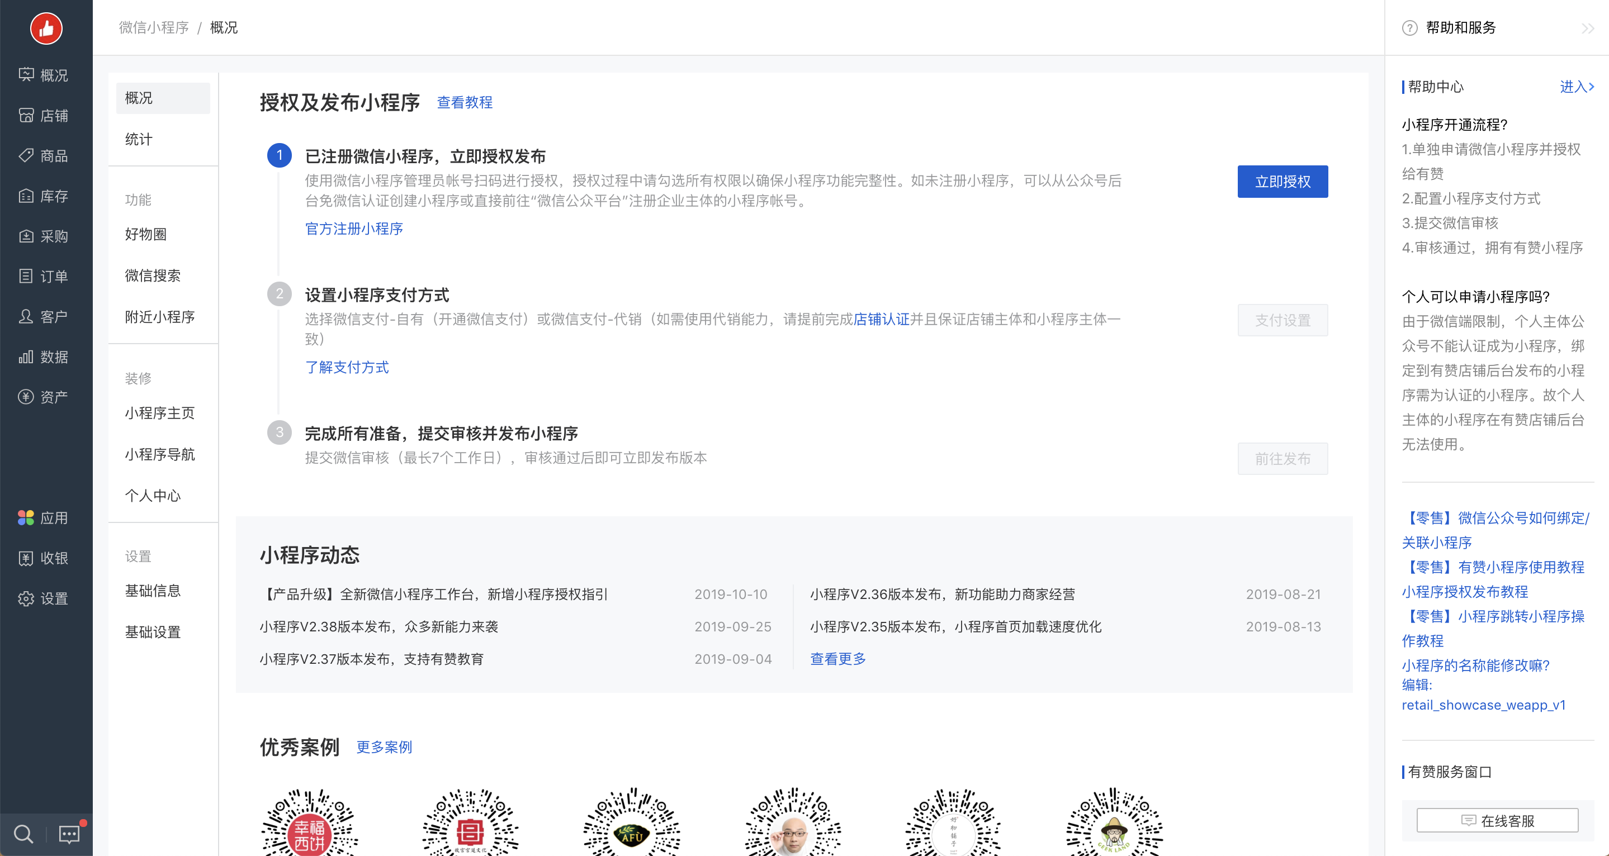The width and height of the screenshot is (1609, 856).
Task: Open 小程序的名称能修改嘛? help article
Action: [x=1475, y=665]
